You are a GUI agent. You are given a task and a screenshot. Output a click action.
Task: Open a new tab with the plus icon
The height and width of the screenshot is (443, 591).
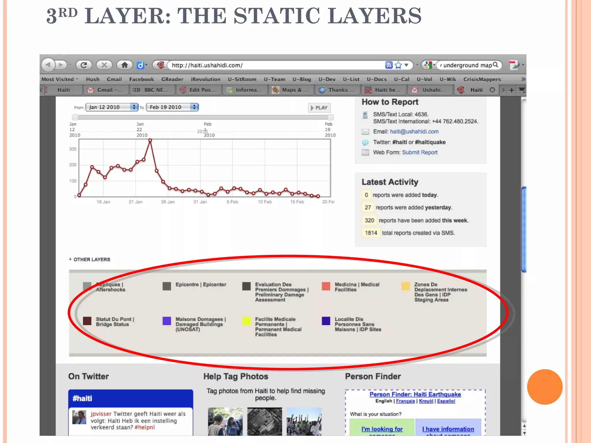[x=511, y=90]
